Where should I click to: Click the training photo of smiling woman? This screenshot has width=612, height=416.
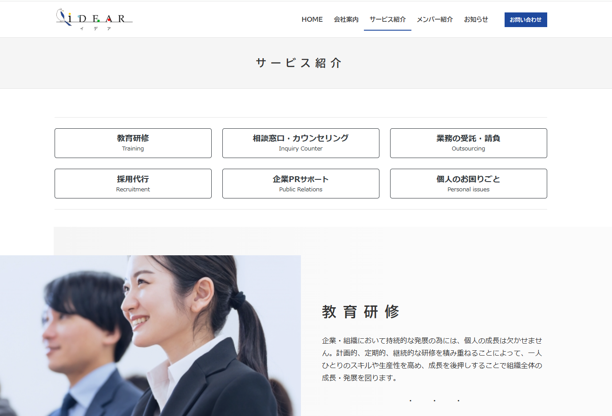click(x=150, y=336)
